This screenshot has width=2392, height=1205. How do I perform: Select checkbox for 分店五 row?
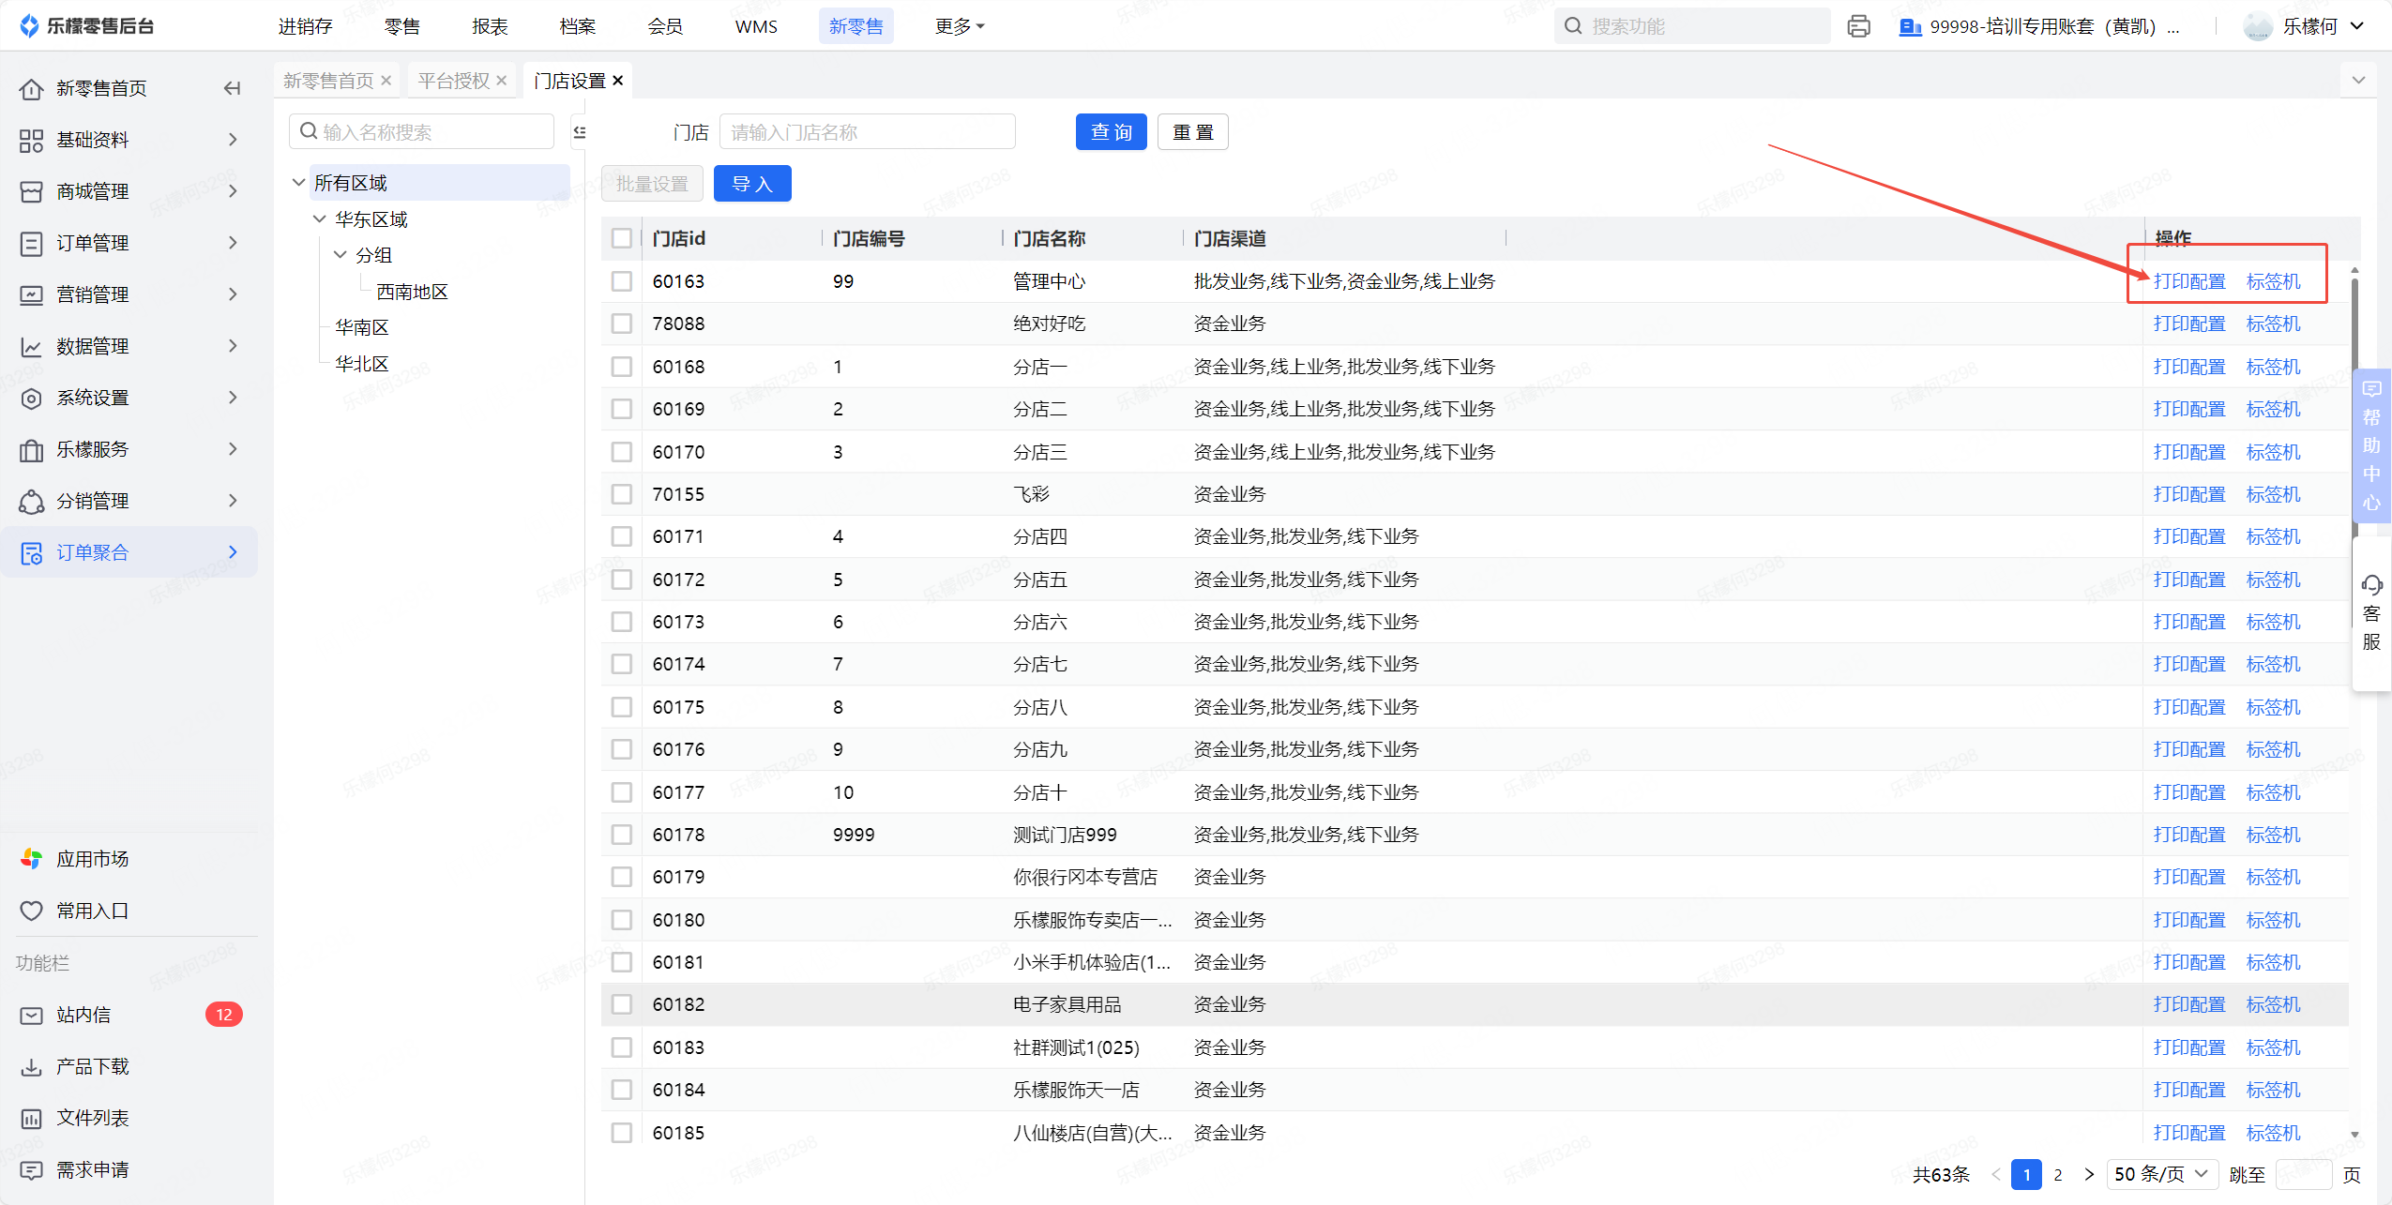(621, 580)
